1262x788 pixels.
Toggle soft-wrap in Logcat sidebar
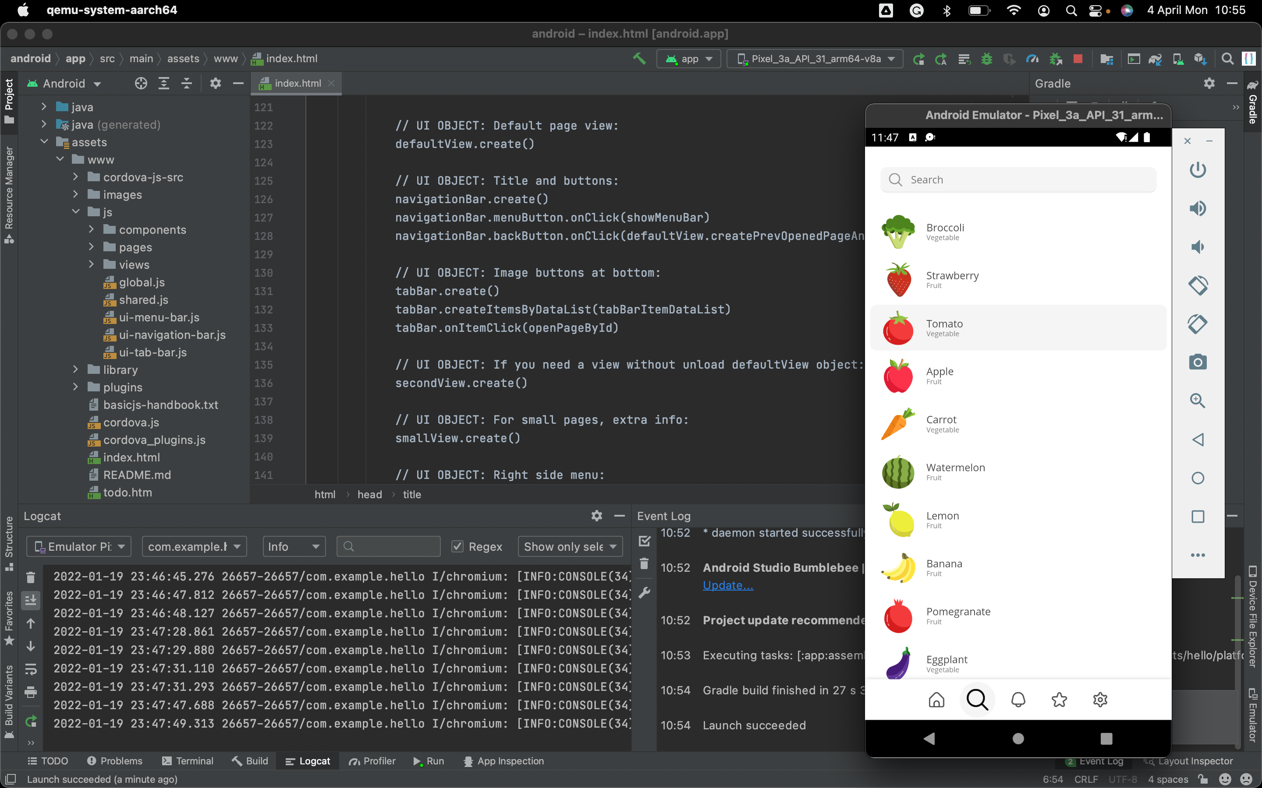pyautogui.click(x=31, y=669)
